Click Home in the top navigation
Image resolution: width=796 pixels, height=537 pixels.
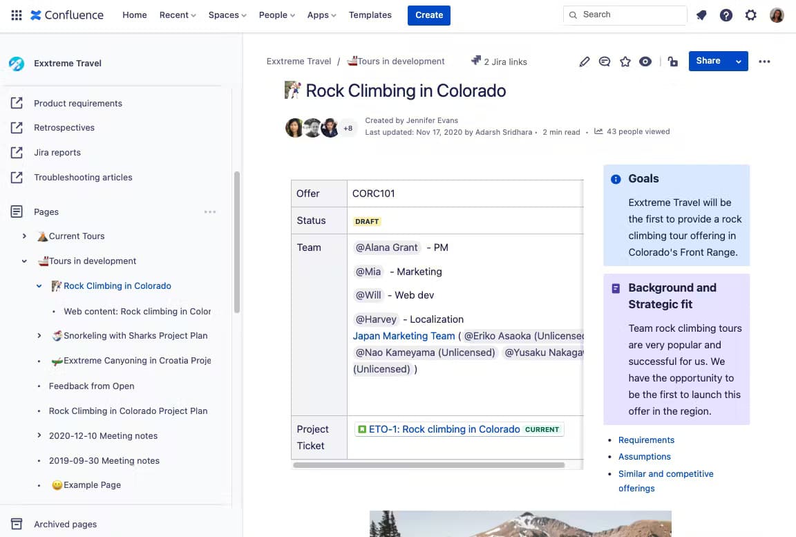point(134,15)
